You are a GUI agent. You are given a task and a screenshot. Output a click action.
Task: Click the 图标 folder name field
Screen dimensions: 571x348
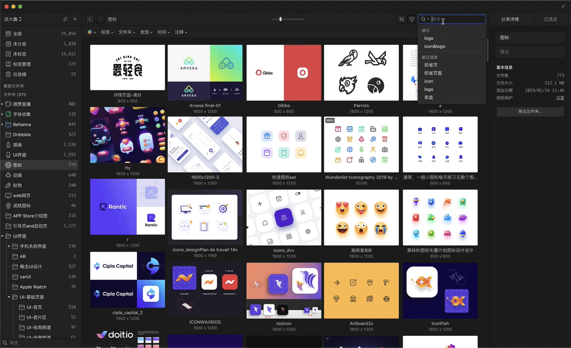click(x=530, y=37)
